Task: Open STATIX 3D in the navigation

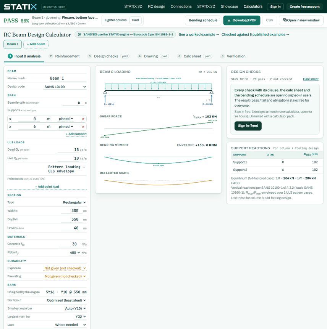Action: click(133, 6)
